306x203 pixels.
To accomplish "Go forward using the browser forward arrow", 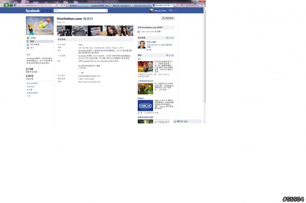I will tap(11, 5).
